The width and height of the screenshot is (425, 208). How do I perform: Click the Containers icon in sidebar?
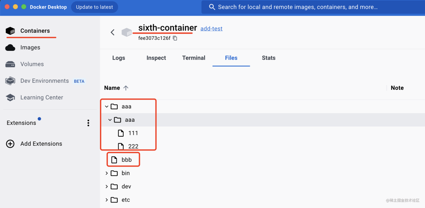point(10,31)
